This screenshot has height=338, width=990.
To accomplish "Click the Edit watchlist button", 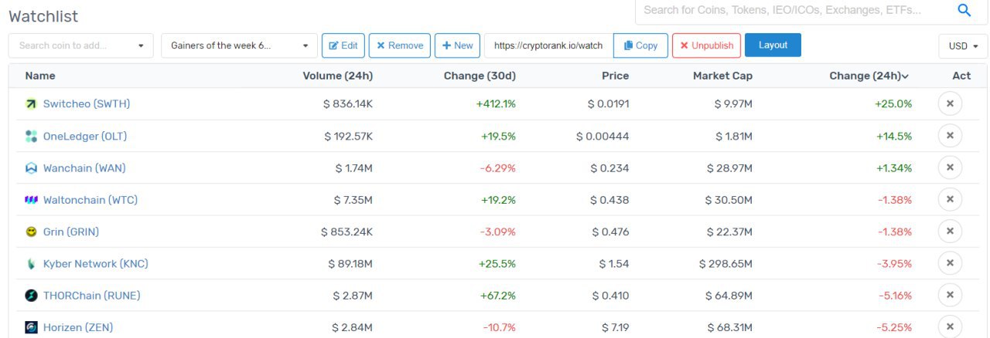I will 343,46.
